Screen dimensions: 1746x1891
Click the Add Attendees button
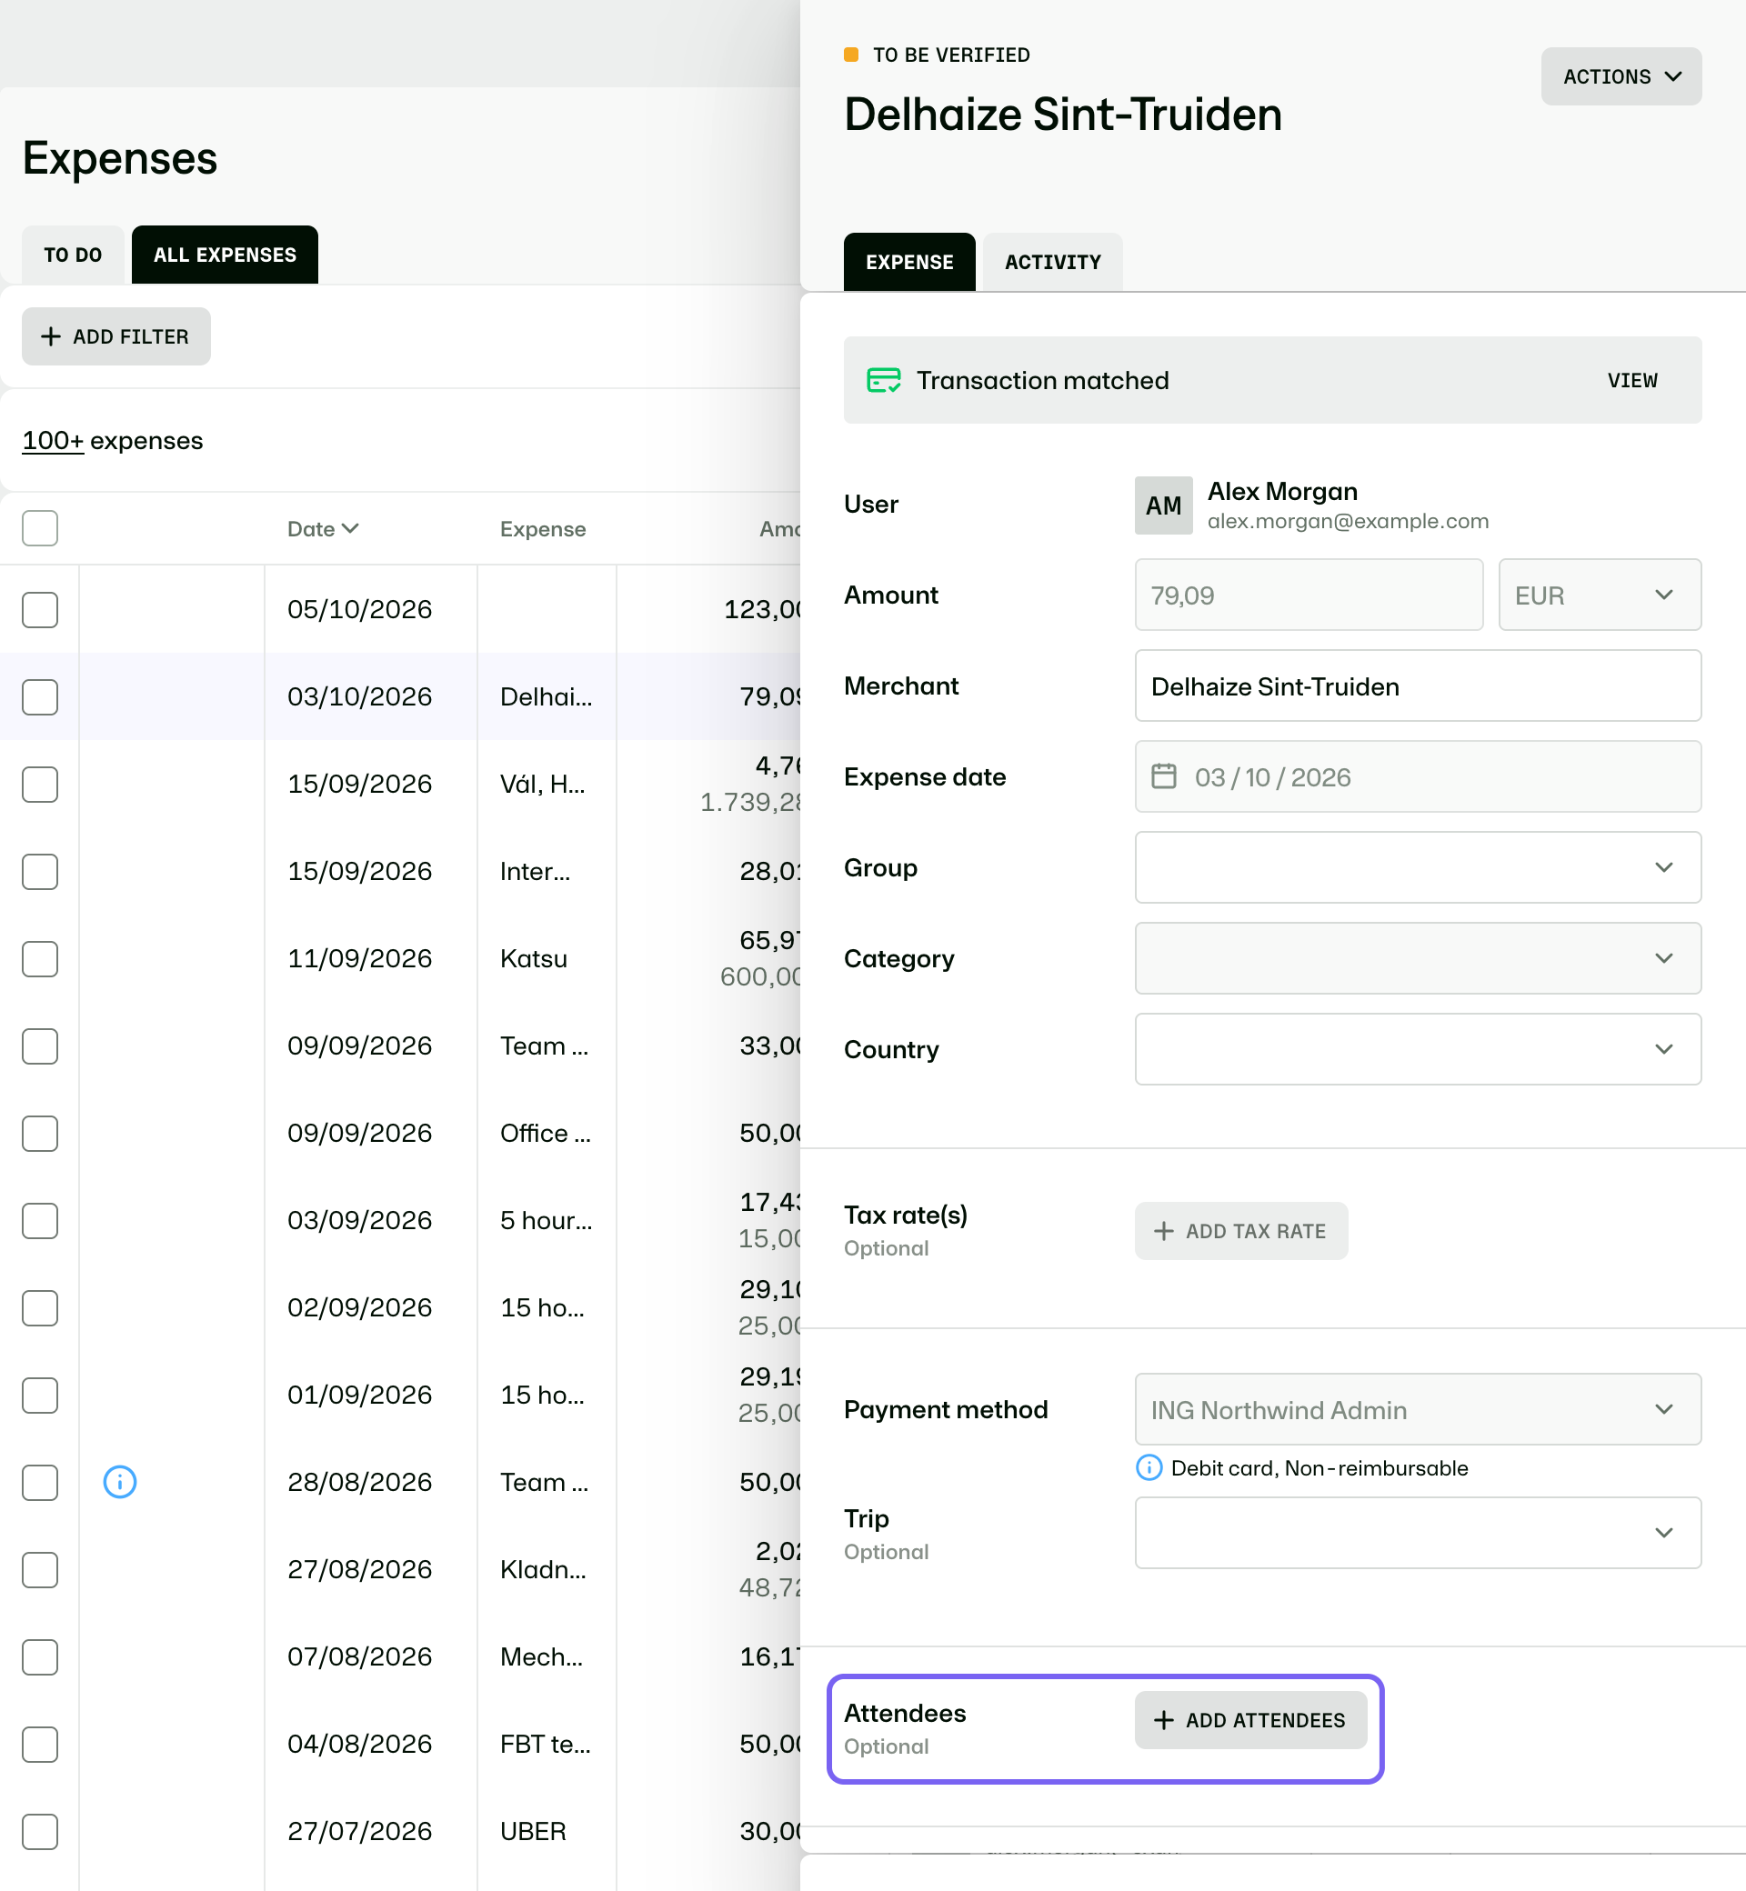tap(1250, 1720)
